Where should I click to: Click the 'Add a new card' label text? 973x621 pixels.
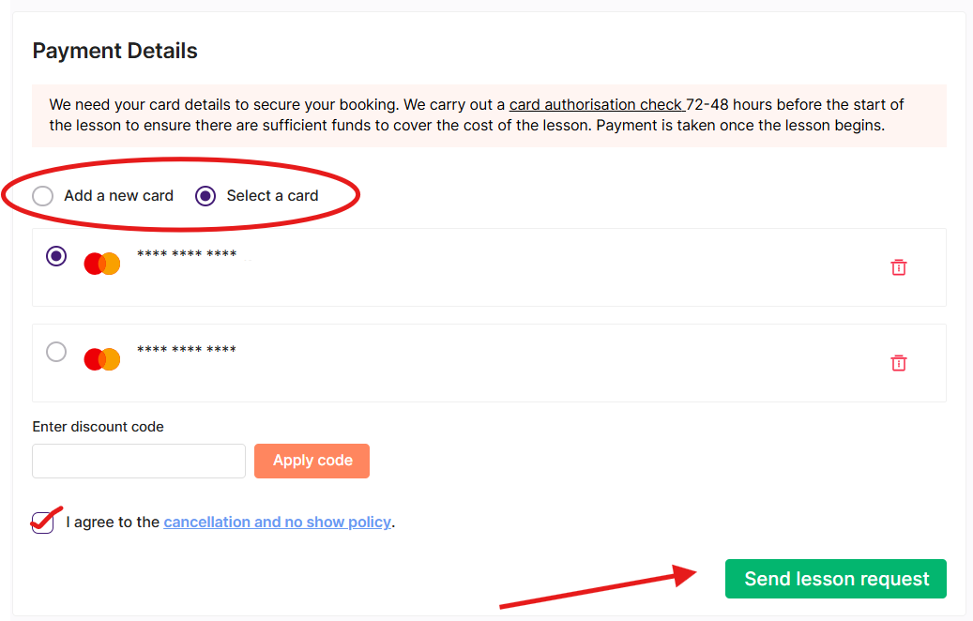click(118, 196)
